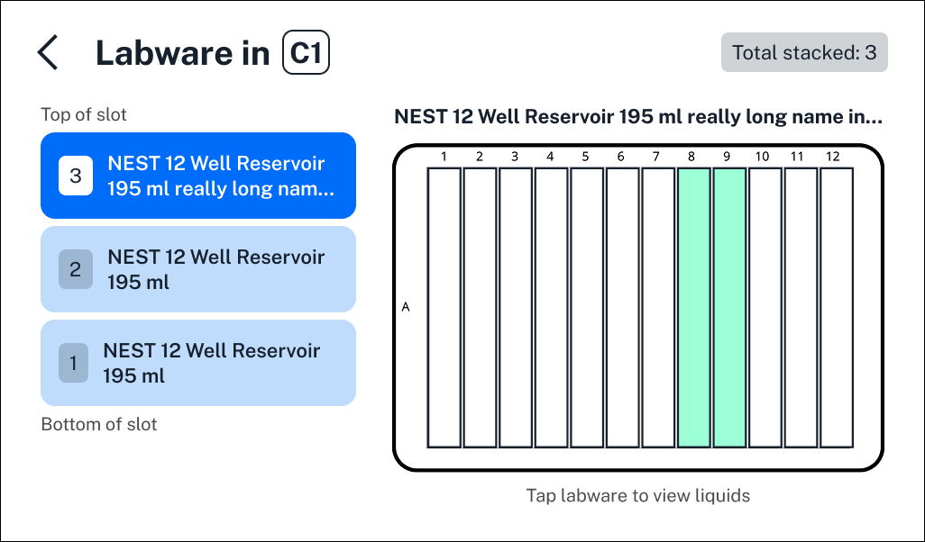Click the row label A on the reservoir

tap(406, 307)
